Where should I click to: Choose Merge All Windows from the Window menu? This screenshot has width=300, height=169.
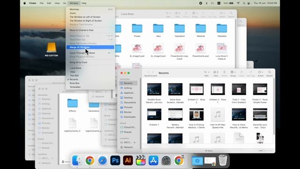(x=90, y=47)
